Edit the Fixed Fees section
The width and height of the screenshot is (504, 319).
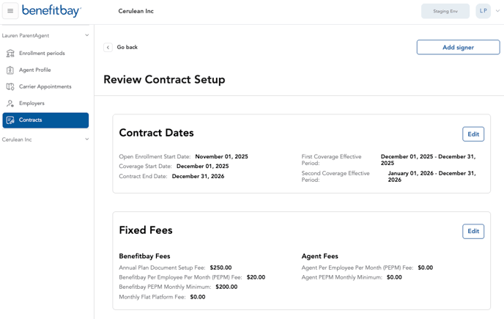coord(473,231)
